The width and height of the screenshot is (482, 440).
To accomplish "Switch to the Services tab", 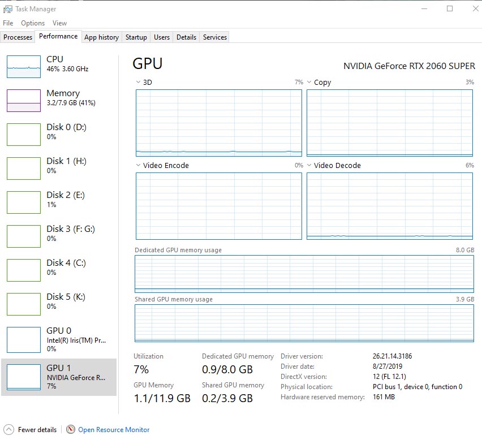I will (x=215, y=37).
